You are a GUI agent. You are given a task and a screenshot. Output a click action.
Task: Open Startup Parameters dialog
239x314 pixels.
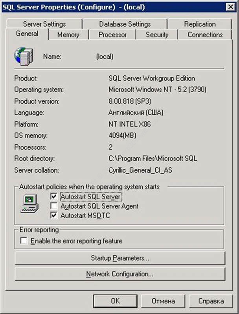pos(119,258)
